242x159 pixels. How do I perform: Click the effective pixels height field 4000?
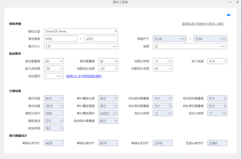(101, 39)
